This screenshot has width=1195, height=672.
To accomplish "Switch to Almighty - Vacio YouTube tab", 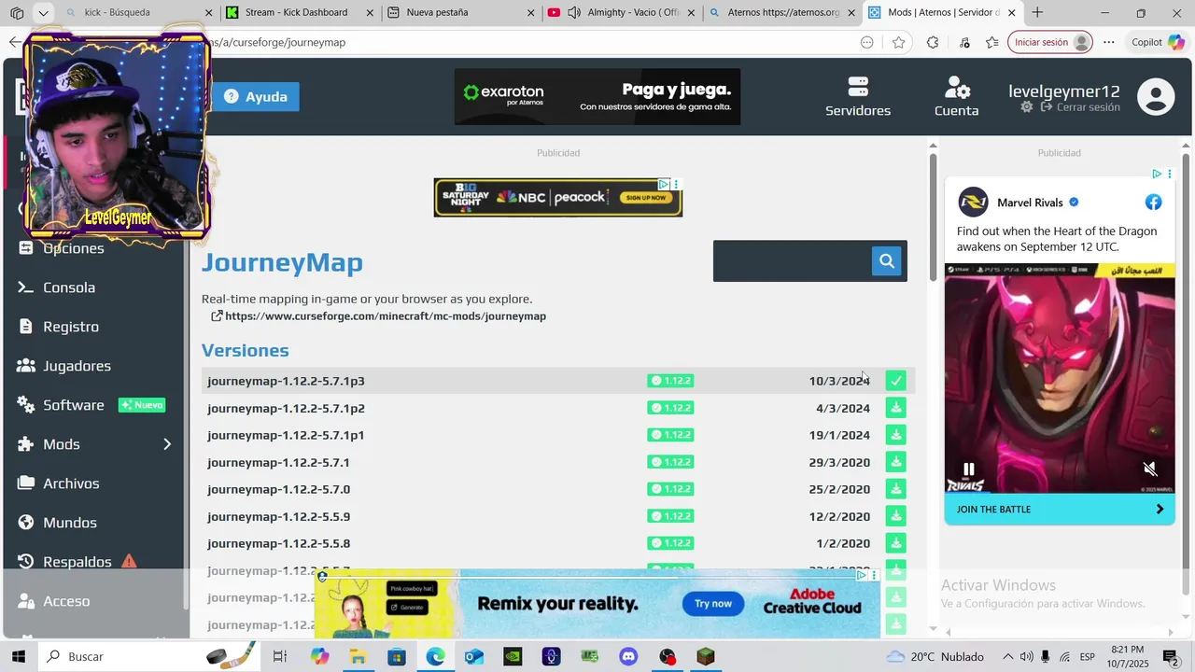I will coord(622,13).
